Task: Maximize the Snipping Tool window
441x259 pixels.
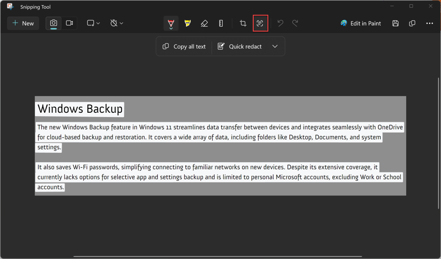Action: click(x=411, y=6)
